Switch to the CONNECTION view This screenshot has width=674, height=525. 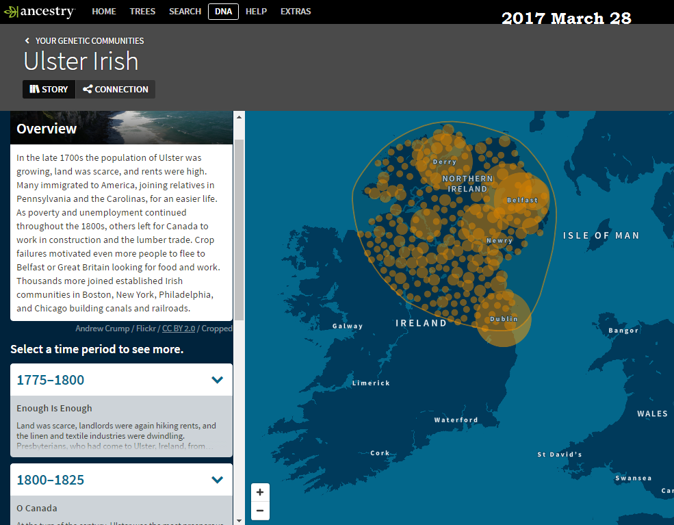[x=115, y=89]
